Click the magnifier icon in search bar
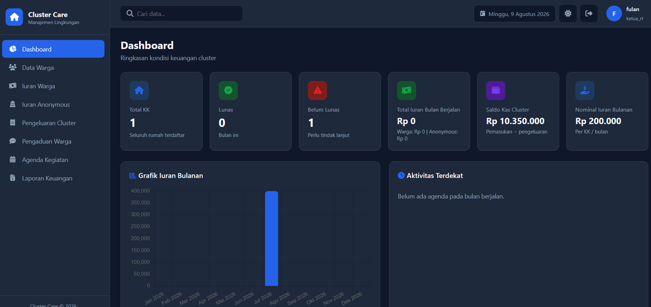This screenshot has height=307, width=651. pos(130,13)
